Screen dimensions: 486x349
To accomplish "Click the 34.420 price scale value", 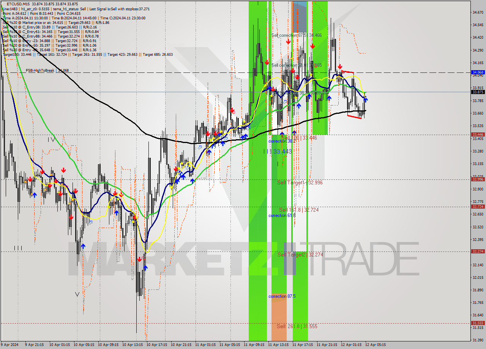I will (x=478, y=38).
